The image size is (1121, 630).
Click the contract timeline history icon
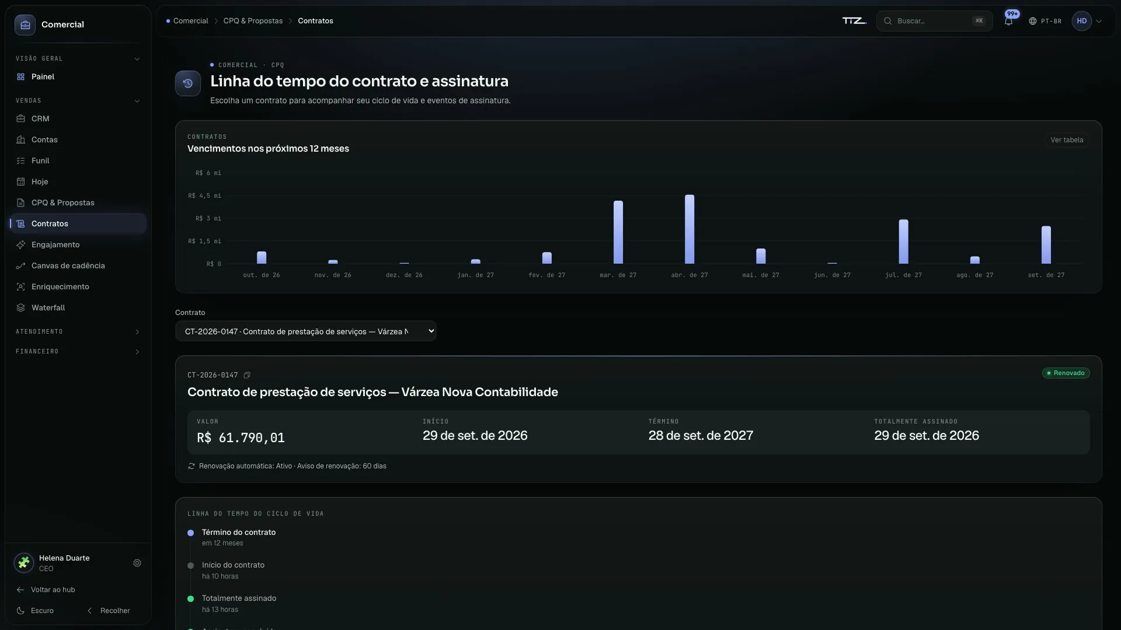coord(188,83)
